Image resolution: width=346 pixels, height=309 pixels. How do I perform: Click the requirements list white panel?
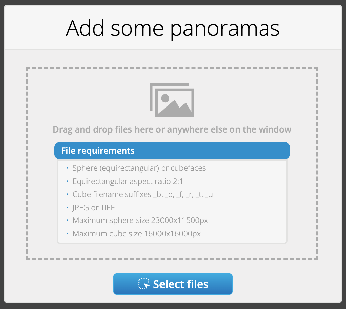point(172,201)
